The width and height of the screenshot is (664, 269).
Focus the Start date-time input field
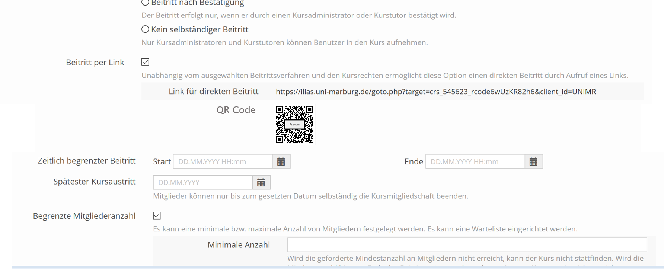[x=223, y=161]
